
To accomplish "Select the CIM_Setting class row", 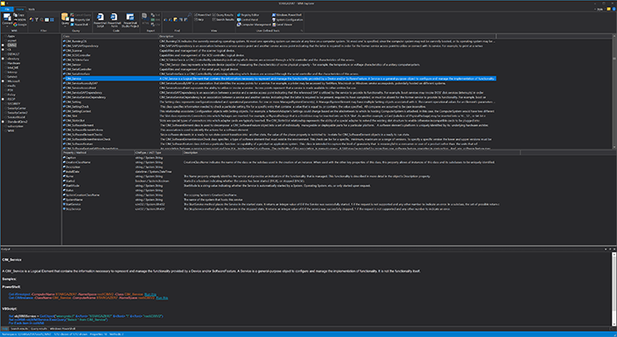I will coord(279,102).
